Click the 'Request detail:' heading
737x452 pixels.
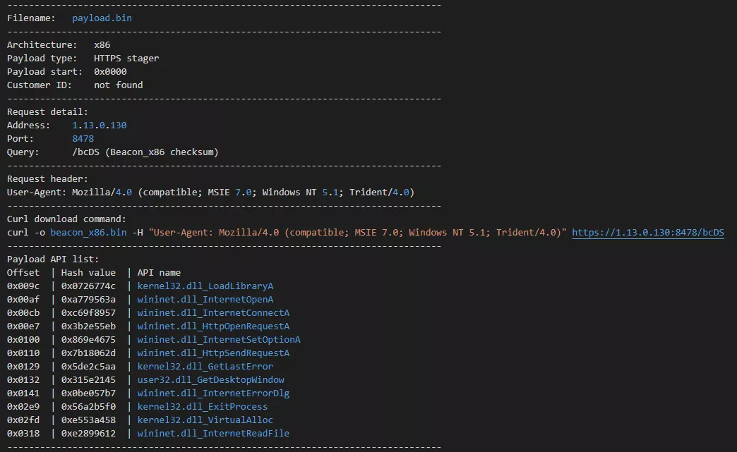coord(47,111)
